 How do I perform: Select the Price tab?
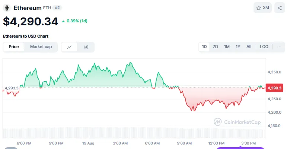pos(14,47)
